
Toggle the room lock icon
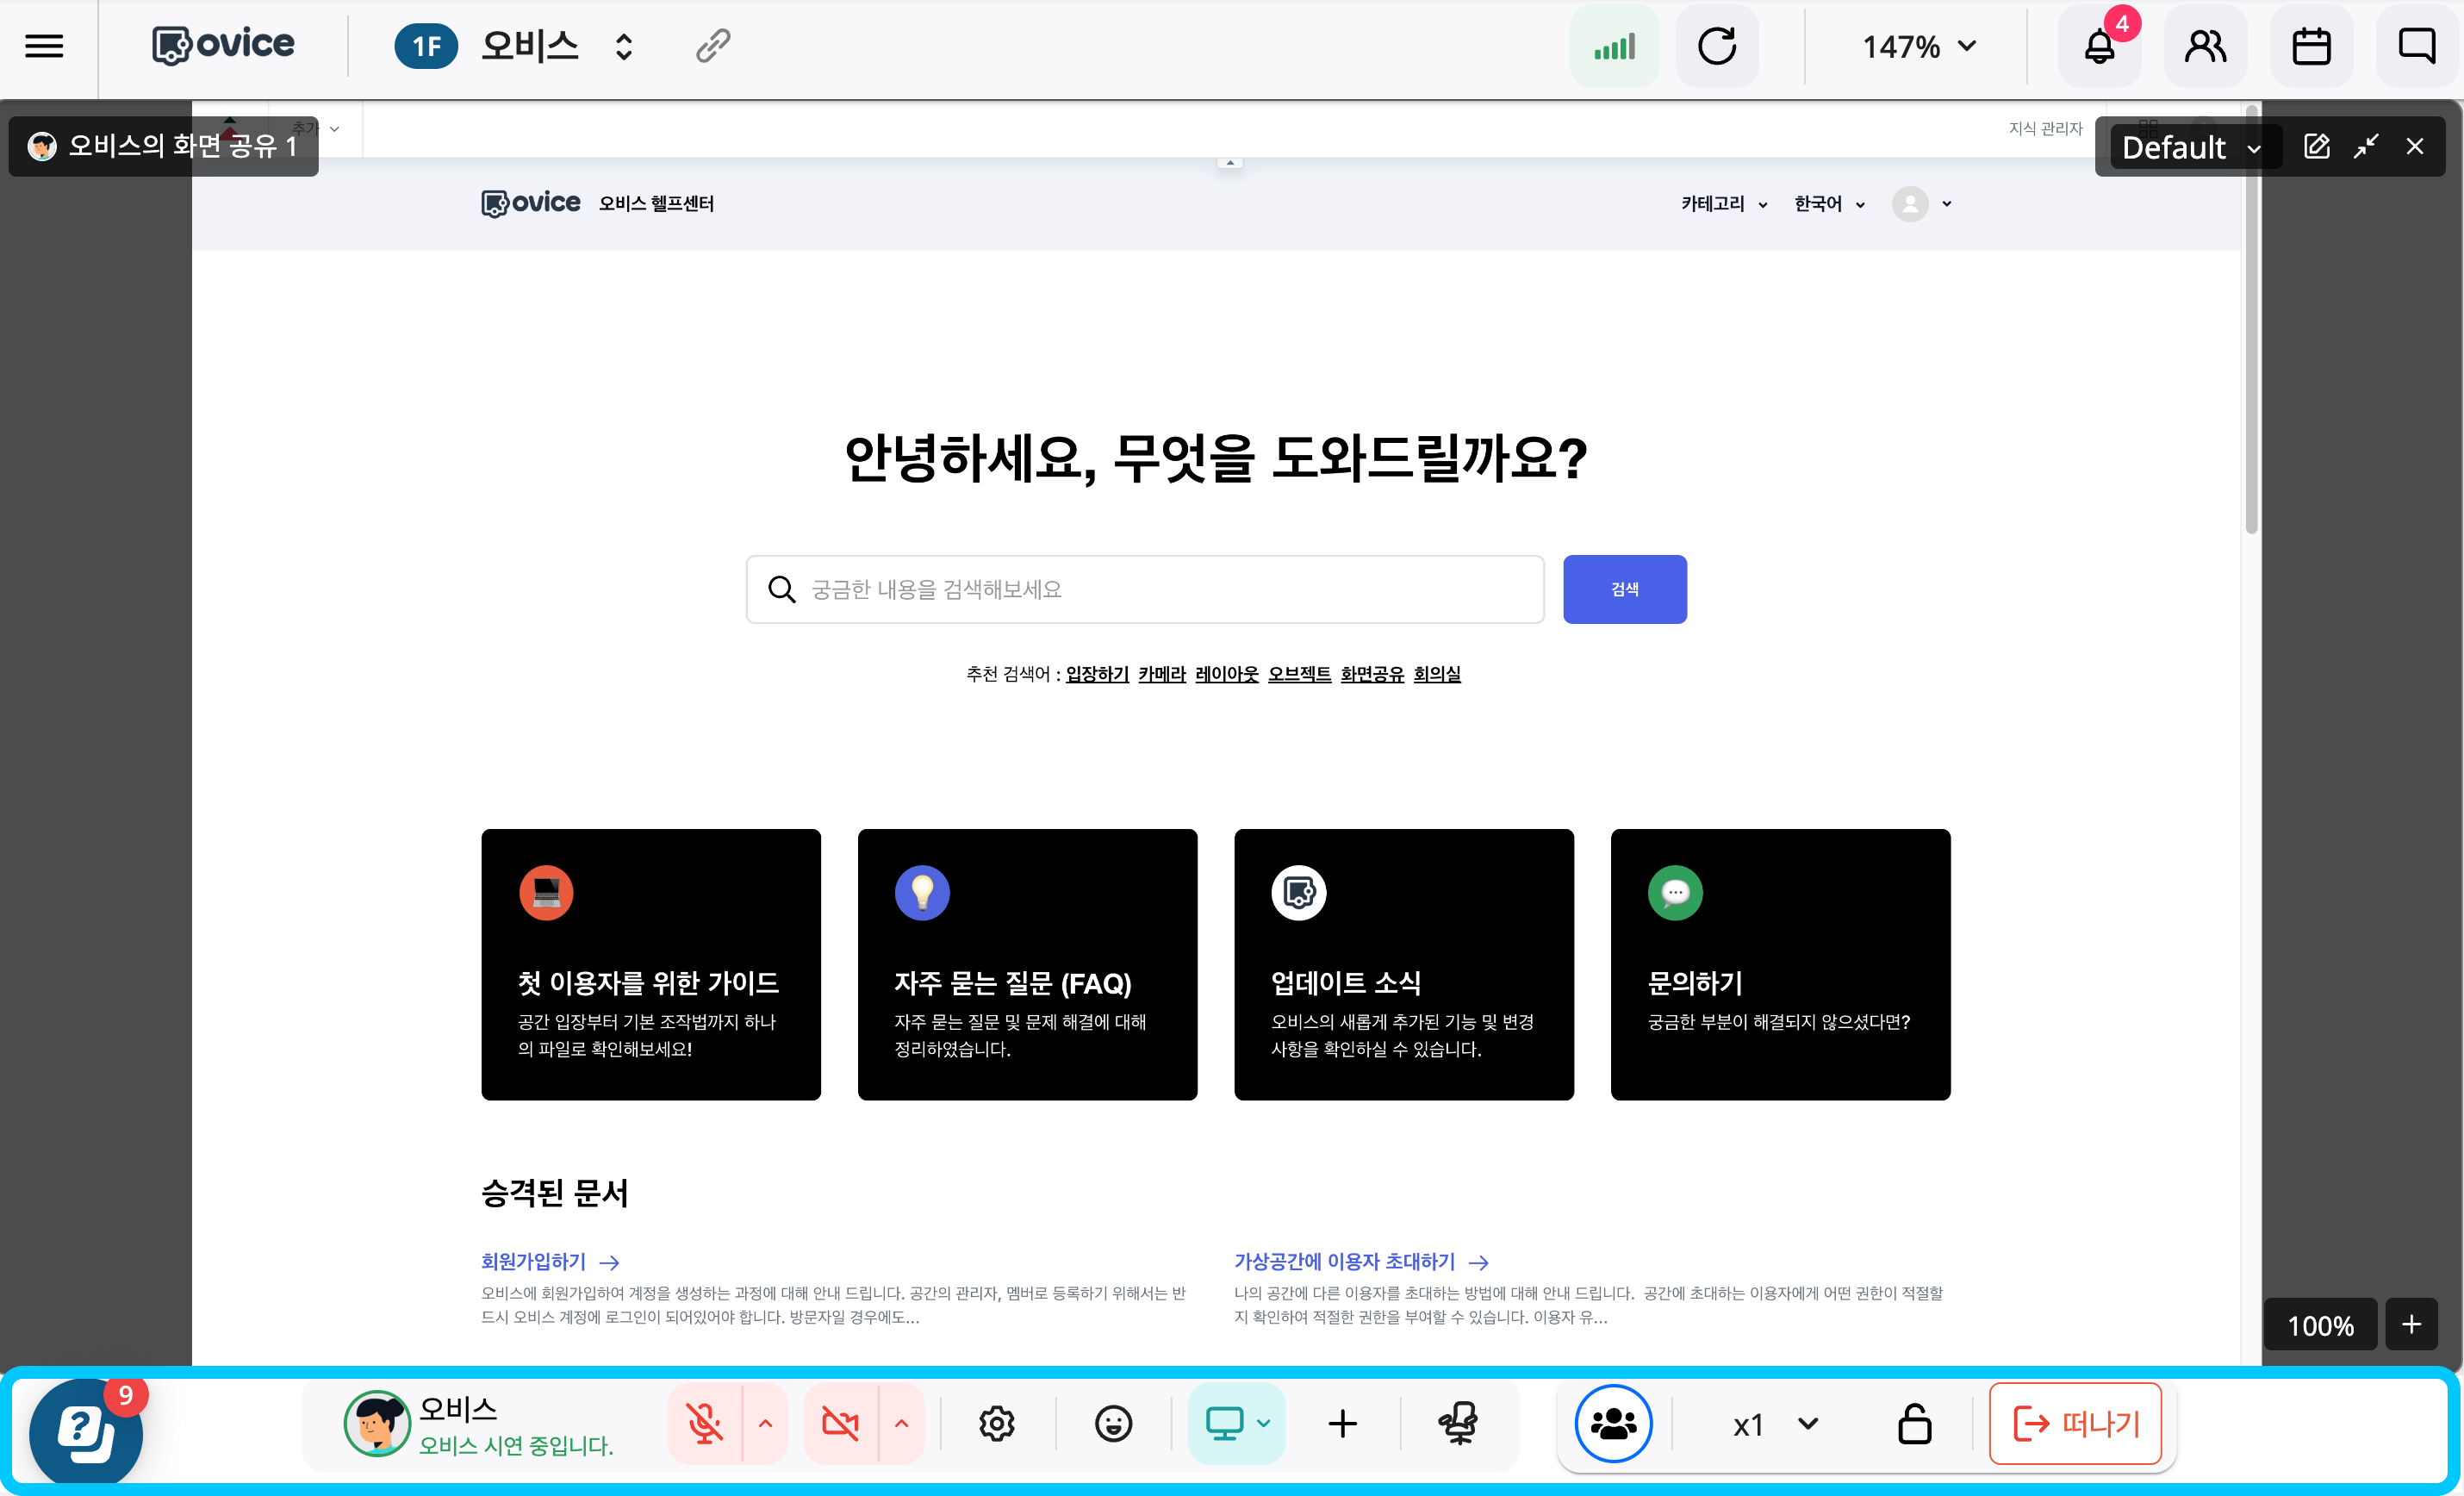pos(1914,1423)
